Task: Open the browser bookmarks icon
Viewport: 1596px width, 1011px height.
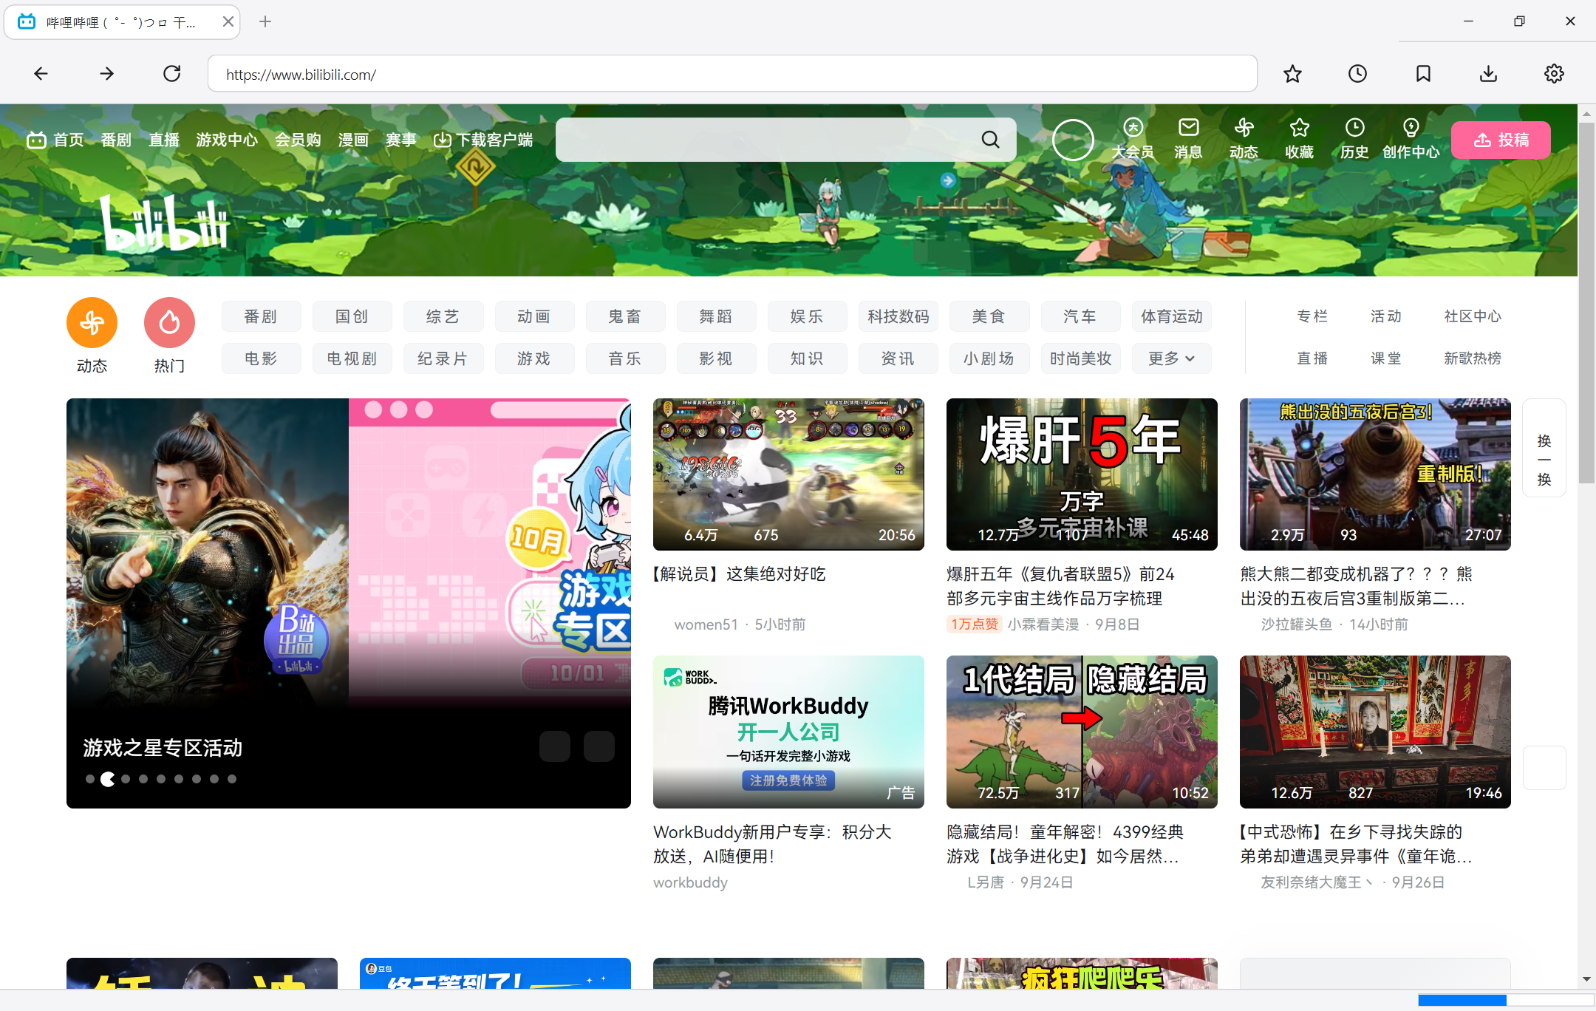Action: tap(1423, 73)
